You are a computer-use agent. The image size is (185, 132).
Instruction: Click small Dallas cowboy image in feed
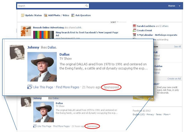[x=44, y=112]
